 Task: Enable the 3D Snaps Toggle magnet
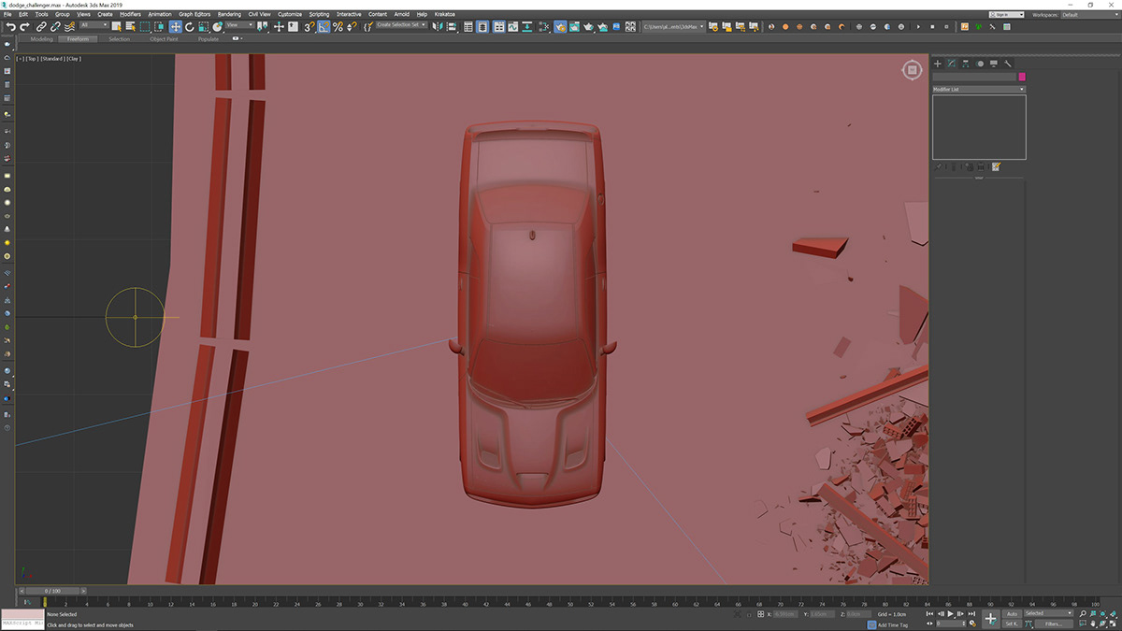tap(309, 27)
